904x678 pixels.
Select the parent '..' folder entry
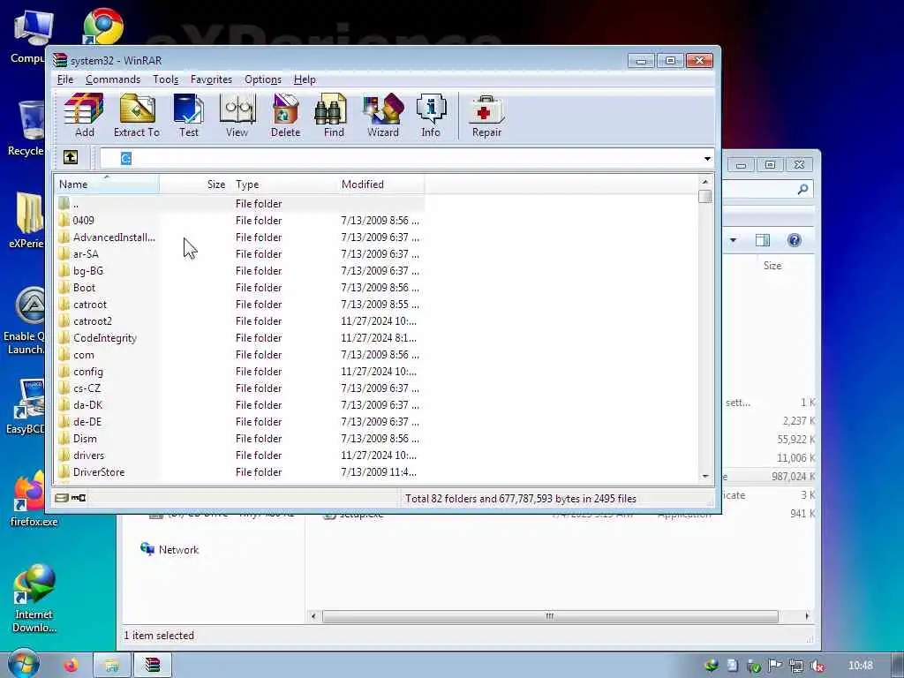pos(240,204)
